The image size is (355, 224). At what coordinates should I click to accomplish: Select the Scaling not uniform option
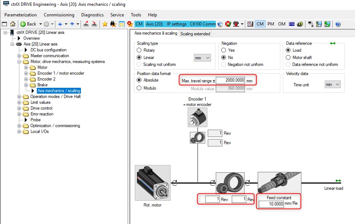tap(139, 64)
